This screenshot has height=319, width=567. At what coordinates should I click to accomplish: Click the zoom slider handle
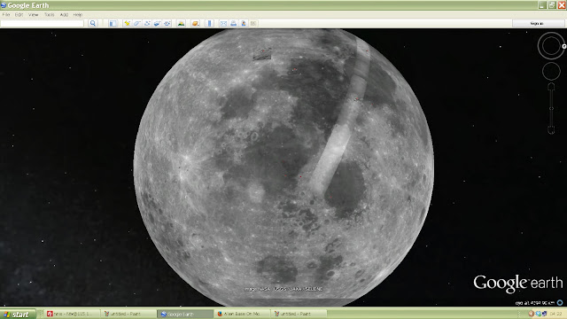click(551, 108)
